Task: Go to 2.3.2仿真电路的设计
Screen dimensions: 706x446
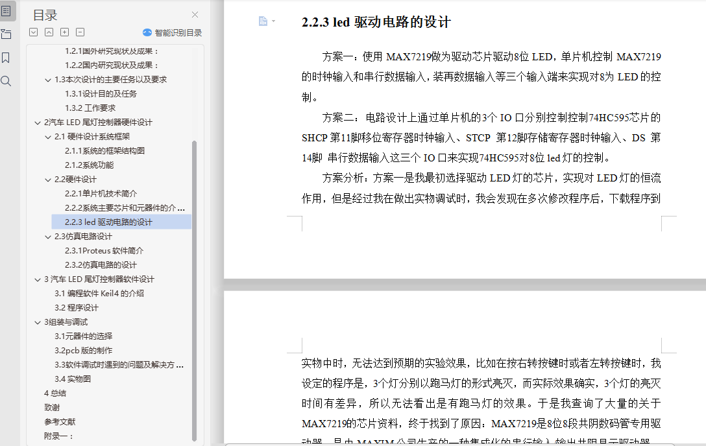Action: [x=101, y=264]
